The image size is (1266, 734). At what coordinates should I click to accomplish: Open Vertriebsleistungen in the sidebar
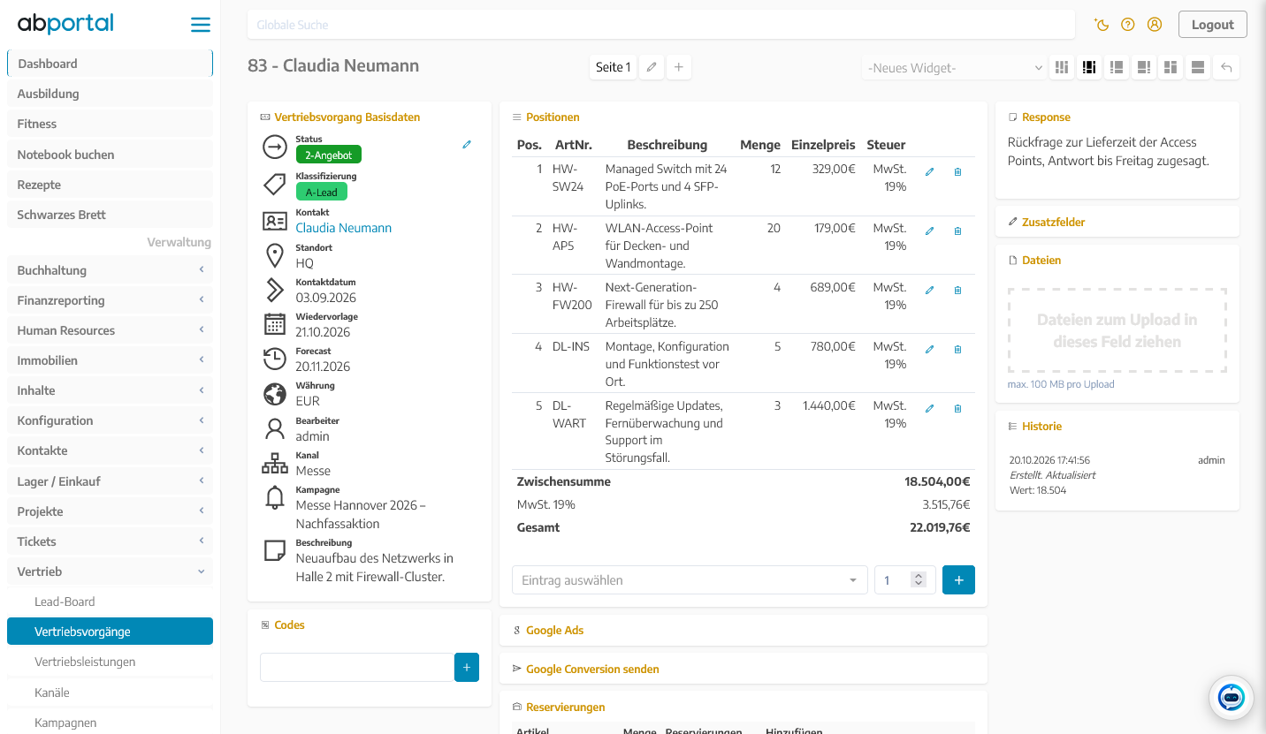click(x=111, y=662)
